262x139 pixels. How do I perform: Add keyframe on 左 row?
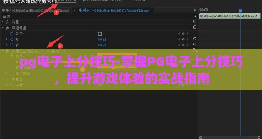(x=183, y=39)
